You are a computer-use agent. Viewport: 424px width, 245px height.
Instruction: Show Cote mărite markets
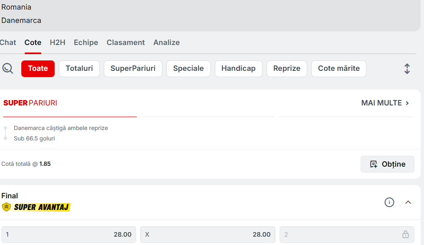pyautogui.click(x=338, y=69)
